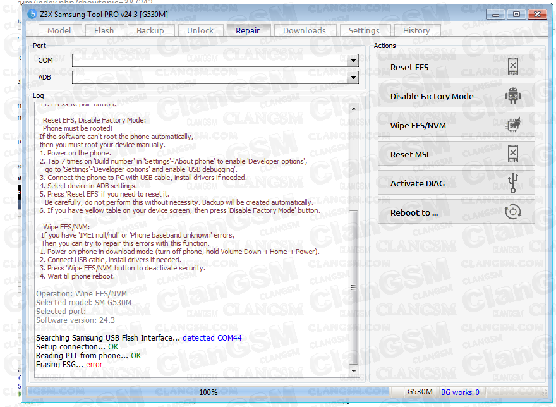Click 'Selected port:' log line

click(x=61, y=311)
